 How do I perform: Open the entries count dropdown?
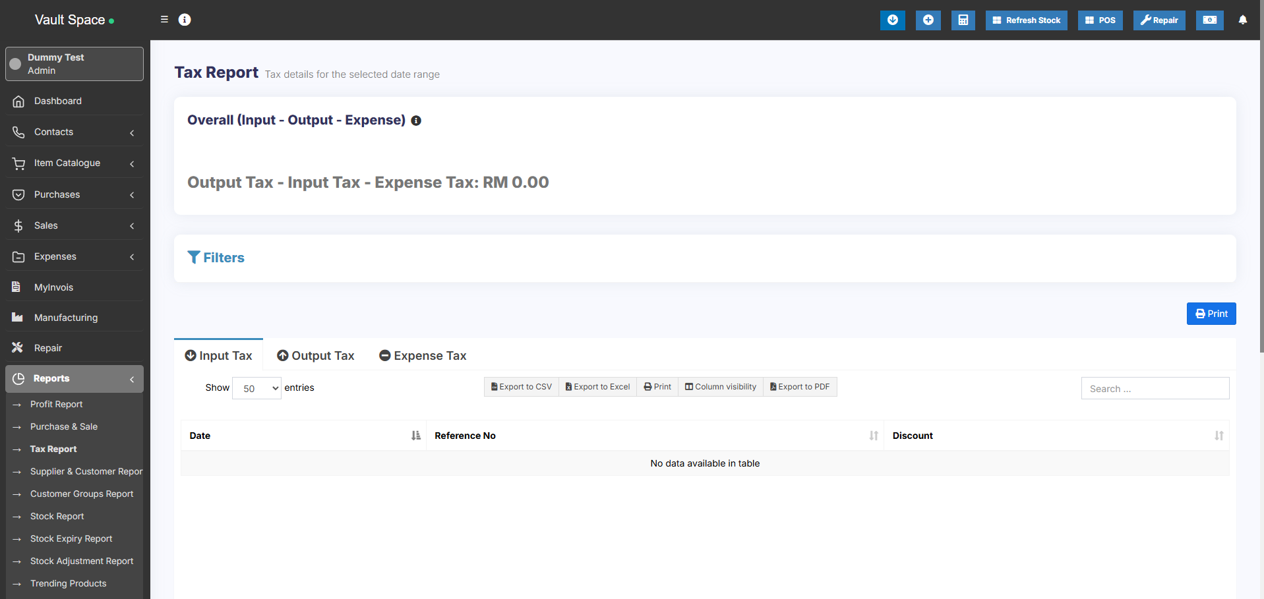click(x=256, y=389)
